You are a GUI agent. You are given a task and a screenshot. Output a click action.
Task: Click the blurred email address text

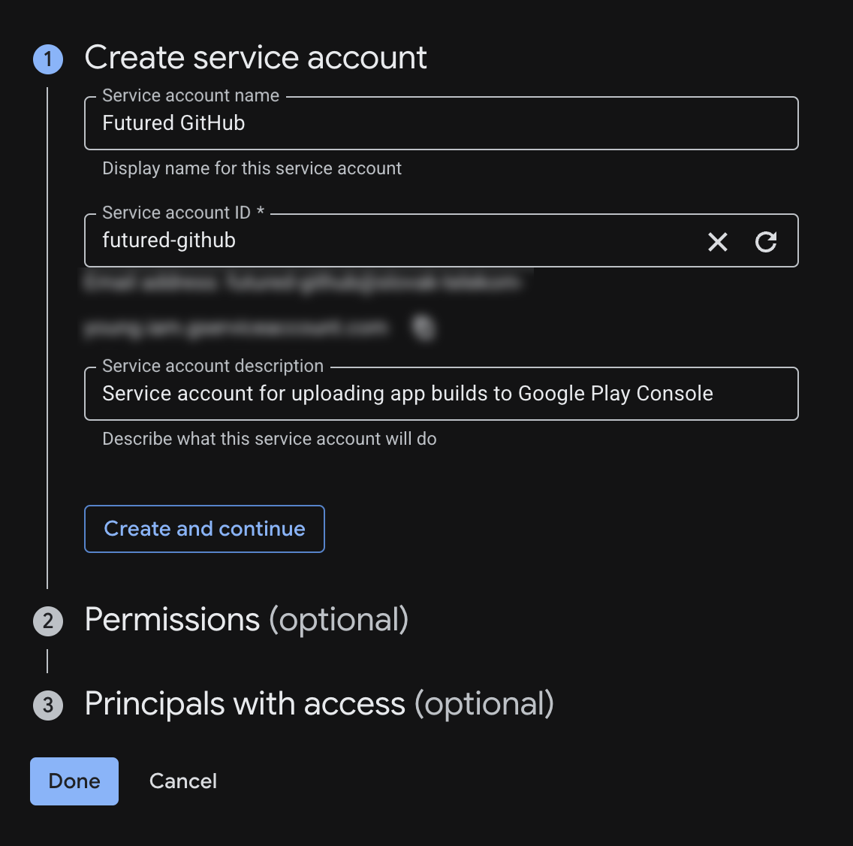pos(300,283)
